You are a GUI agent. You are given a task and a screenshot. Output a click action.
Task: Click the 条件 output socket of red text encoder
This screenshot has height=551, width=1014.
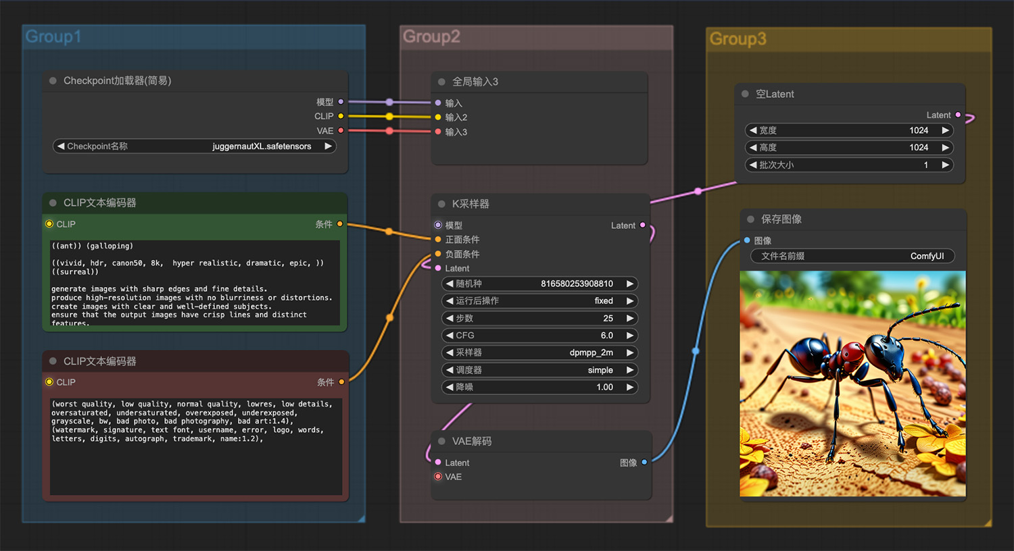(x=341, y=382)
